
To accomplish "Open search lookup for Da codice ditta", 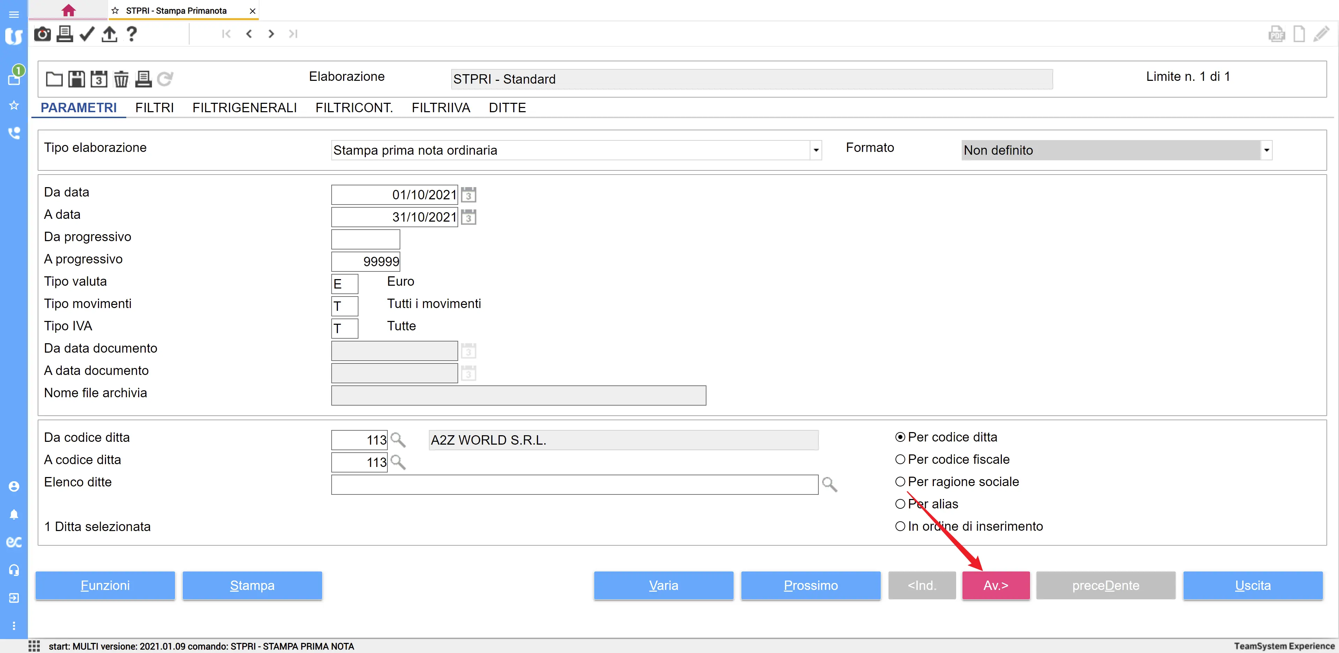I will [x=398, y=440].
